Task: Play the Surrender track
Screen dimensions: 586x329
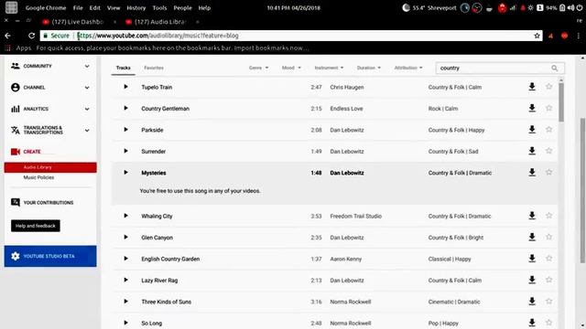Action: coord(126,151)
